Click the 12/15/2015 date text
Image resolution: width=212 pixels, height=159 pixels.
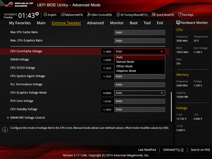point(10,14)
